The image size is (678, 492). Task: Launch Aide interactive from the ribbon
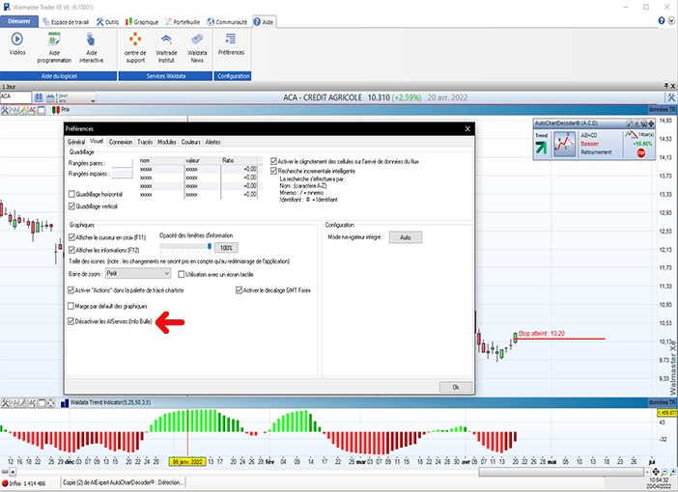click(x=91, y=40)
